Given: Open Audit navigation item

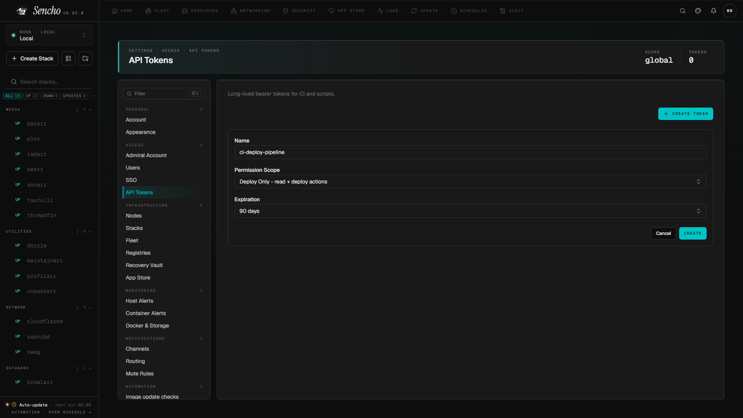Looking at the screenshot, I should pos(512,11).
